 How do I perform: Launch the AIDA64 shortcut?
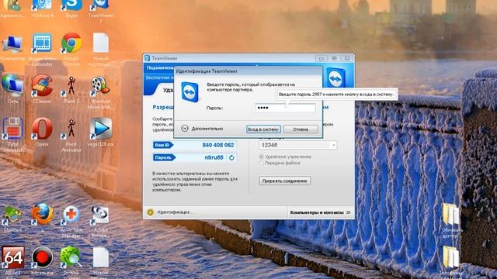tap(12, 257)
